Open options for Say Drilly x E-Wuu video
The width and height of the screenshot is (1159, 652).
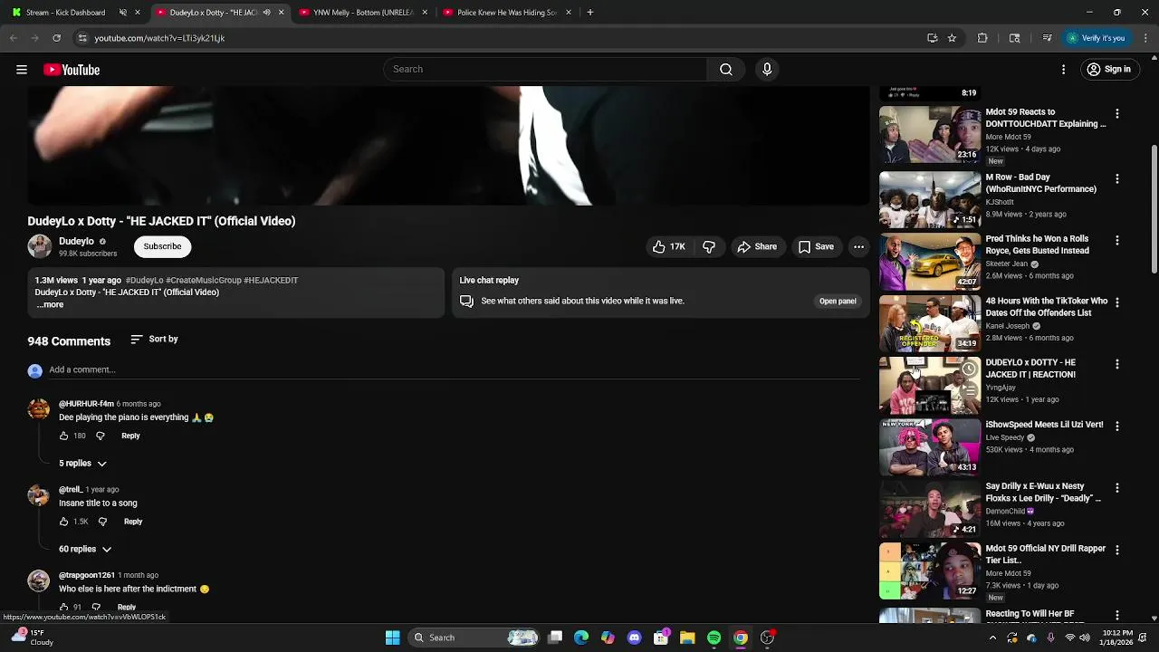click(x=1117, y=488)
